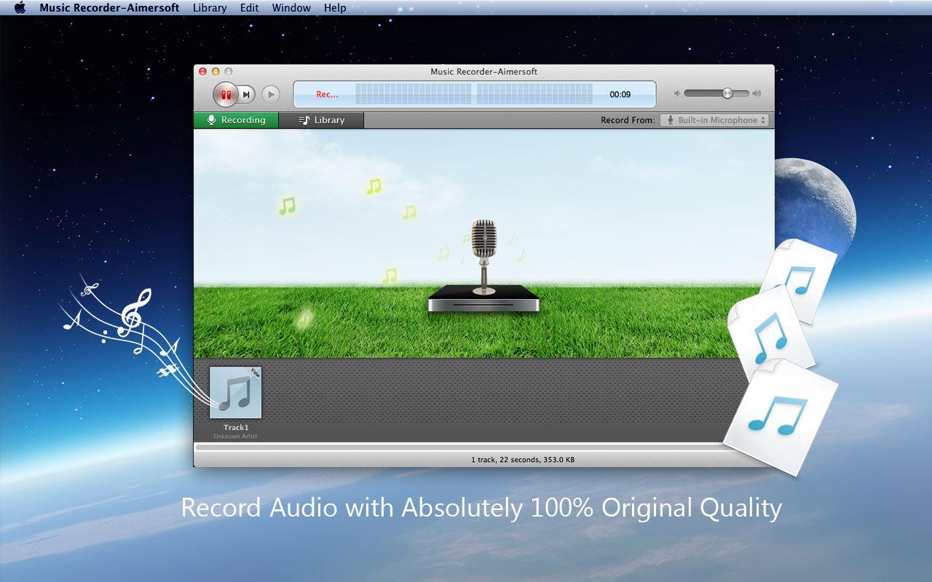Switch to the Recording tab
Screen dimensions: 932x582
[x=236, y=120]
